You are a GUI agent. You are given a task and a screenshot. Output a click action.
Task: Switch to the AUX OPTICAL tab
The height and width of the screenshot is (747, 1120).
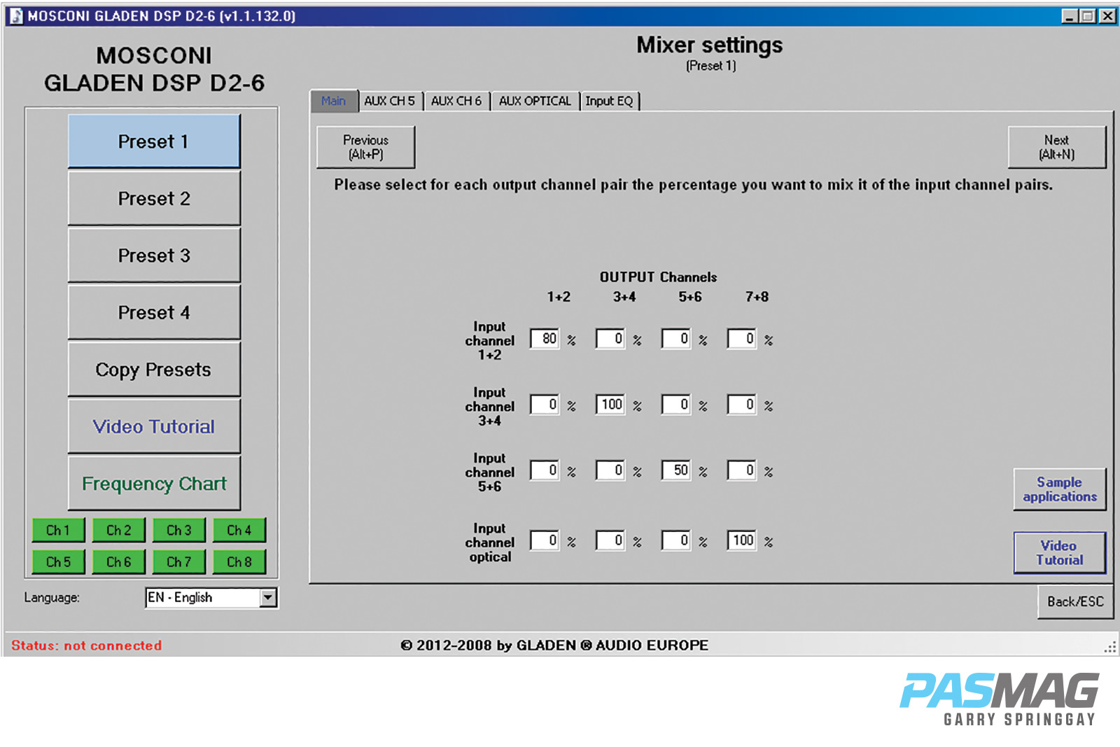[535, 101]
